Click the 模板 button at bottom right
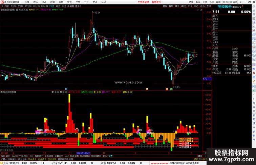 [200, 156]
